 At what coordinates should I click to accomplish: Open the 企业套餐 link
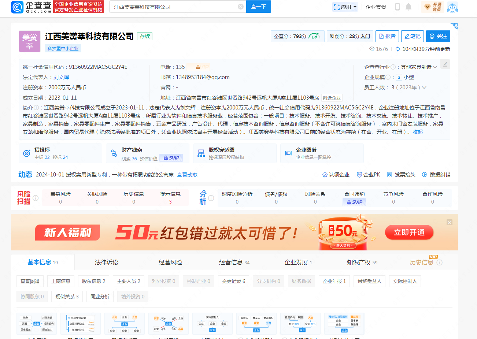[x=376, y=7]
